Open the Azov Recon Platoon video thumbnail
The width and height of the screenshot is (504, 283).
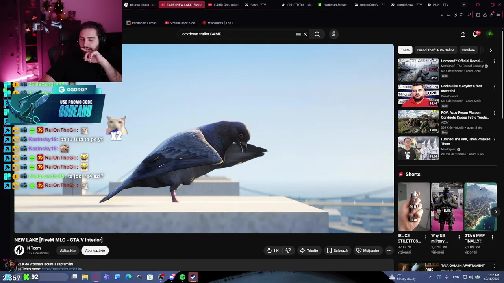(x=418, y=121)
